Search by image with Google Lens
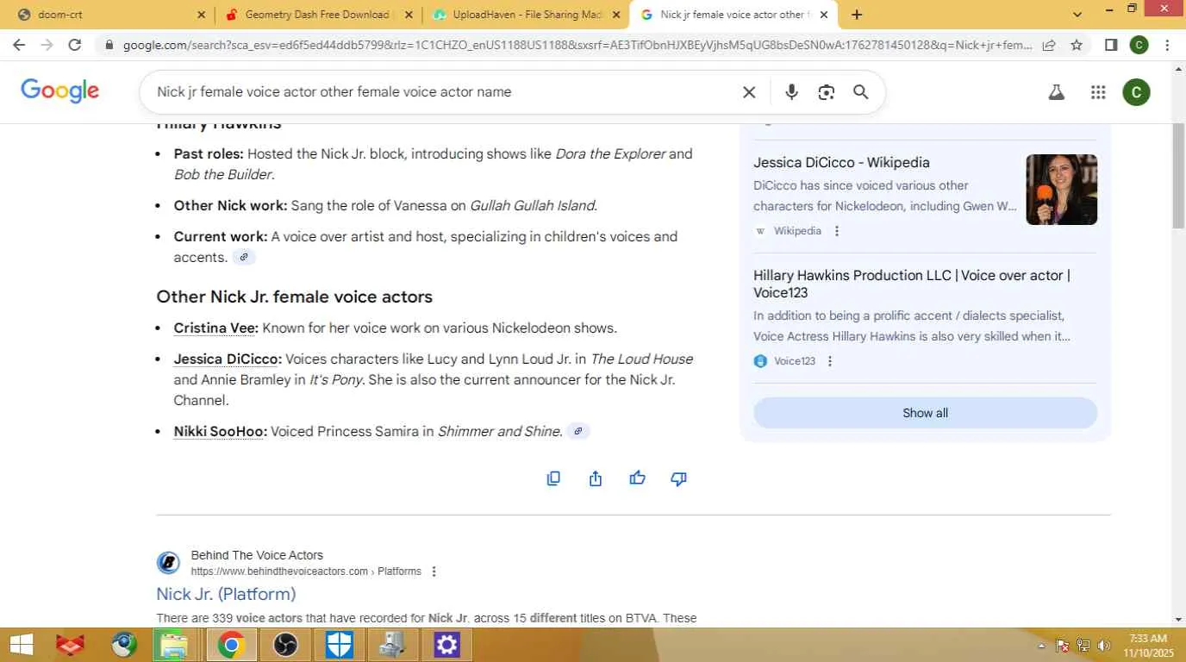This screenshot has height=662, width=1186. point(826,92)
